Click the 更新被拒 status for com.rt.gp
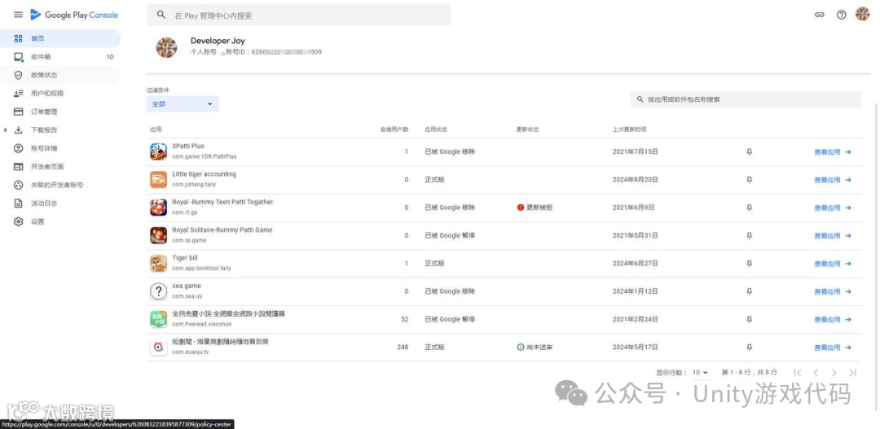 point(535,208)
